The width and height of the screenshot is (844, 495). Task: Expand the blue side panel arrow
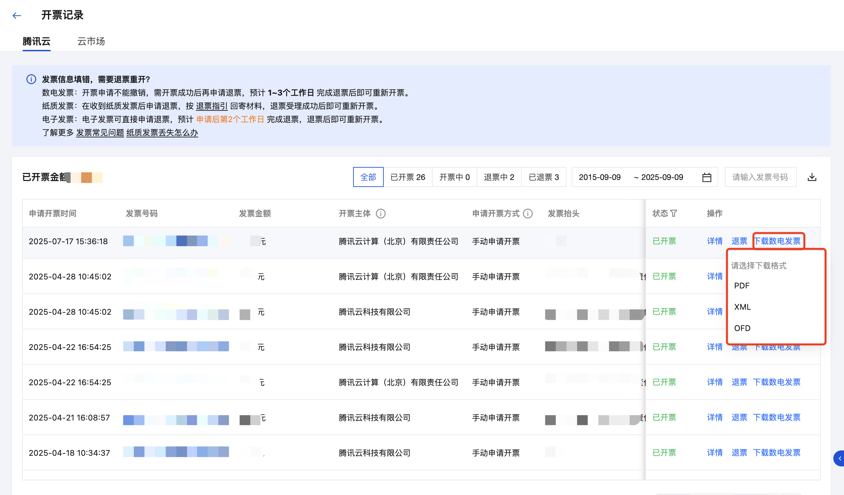839,458
